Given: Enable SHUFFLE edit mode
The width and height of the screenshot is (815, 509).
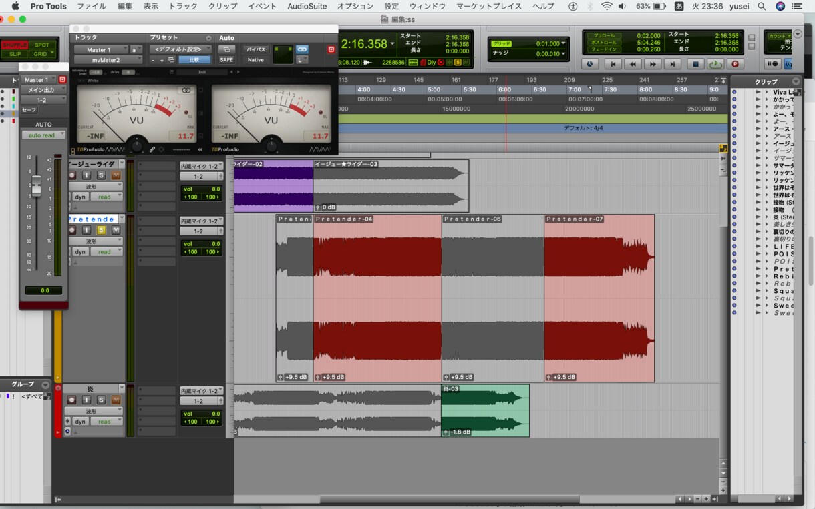Looking at the screenshot, I should 15,45.
